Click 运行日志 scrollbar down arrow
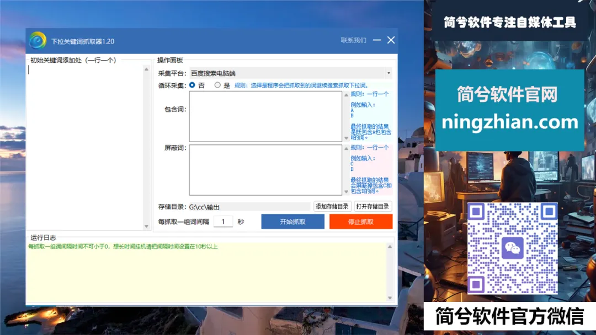 (x=390, y=298)
